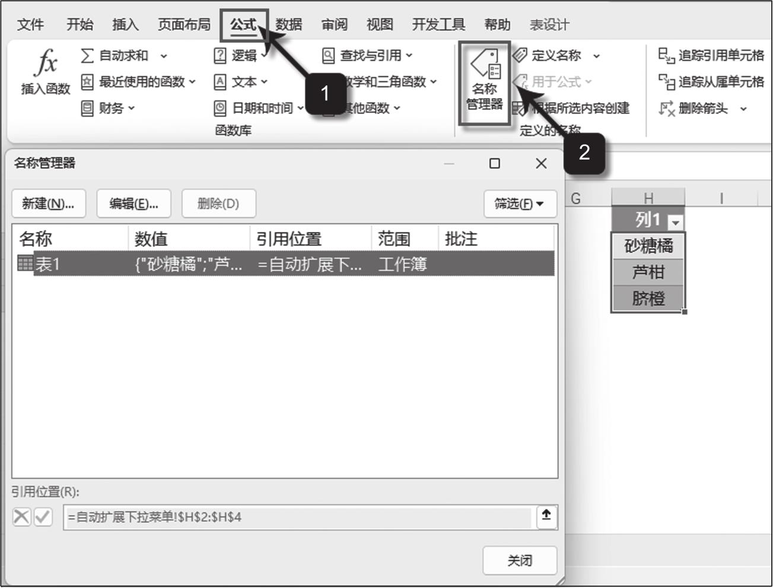Open the 列1 column filter dropdown
The width and height of the screenshot is (773, 588).
[675, 223]
